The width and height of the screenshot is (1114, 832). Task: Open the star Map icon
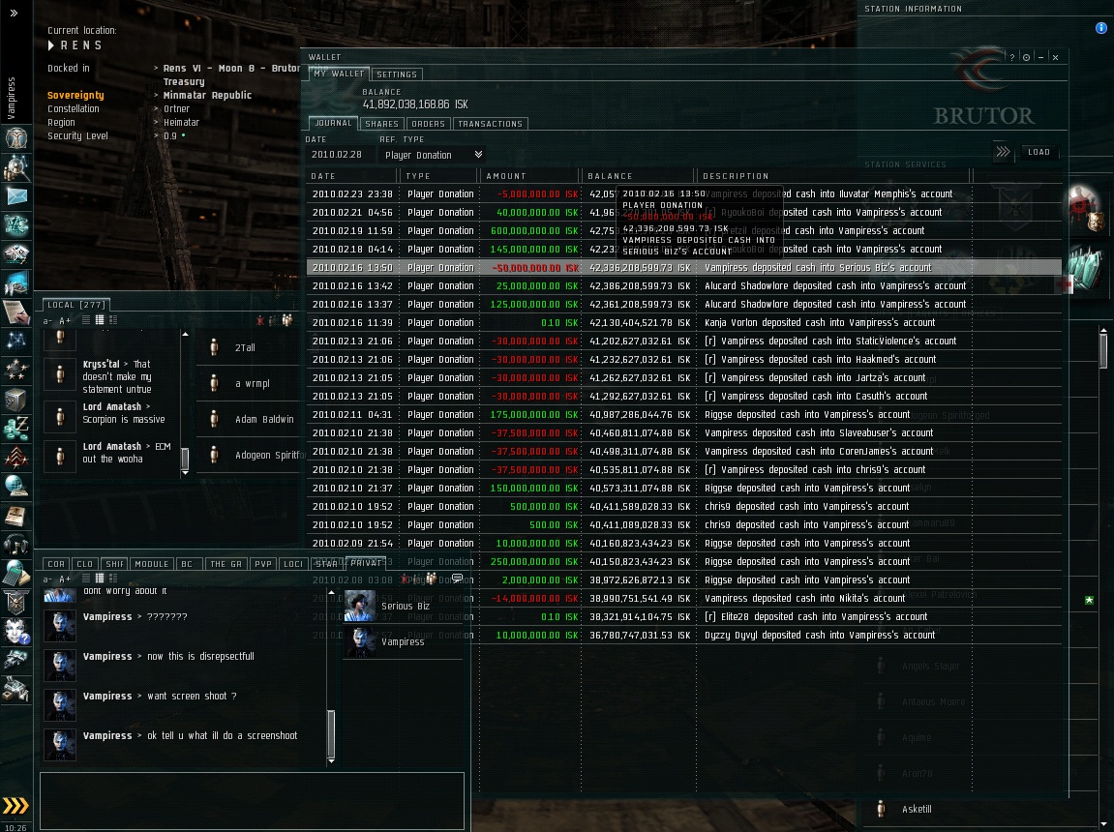[15, 341]
